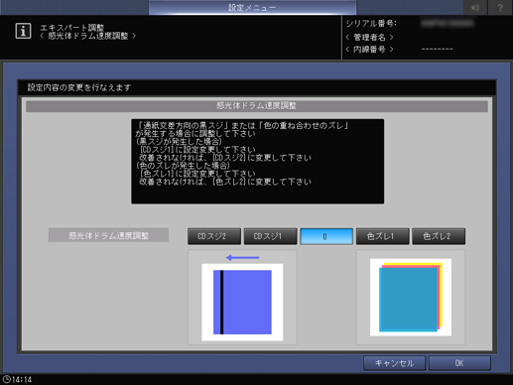Screen dimensions: 513x385
Task: Click the 感光体ドラム速度調整 gray label
Action: coord(108,235)
